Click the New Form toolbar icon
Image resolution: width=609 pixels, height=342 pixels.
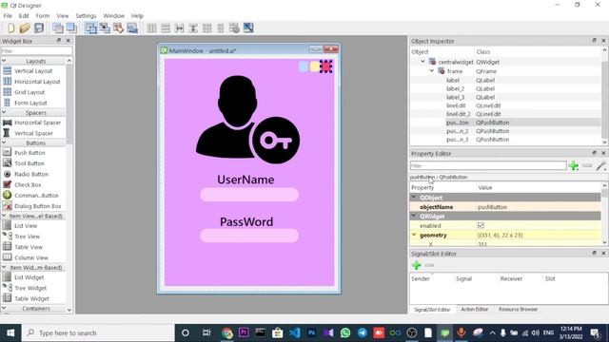point(10,28)
